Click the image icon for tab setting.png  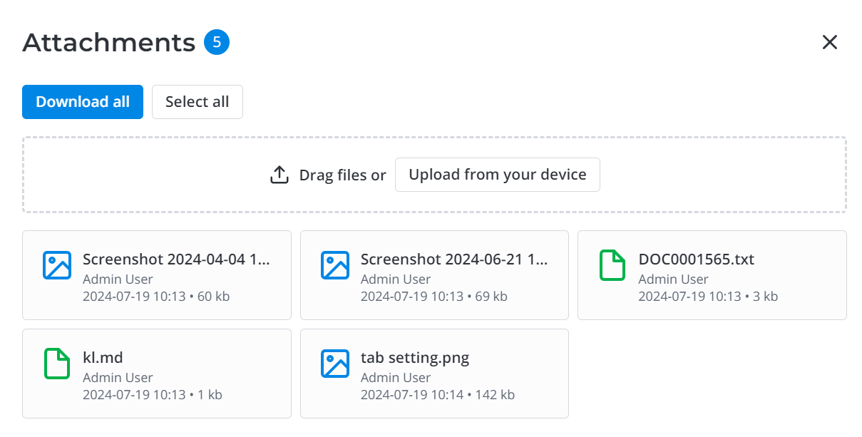334,364
